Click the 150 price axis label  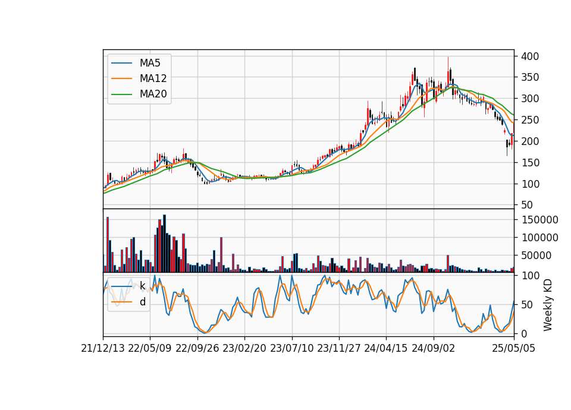(x=530, y=163)
